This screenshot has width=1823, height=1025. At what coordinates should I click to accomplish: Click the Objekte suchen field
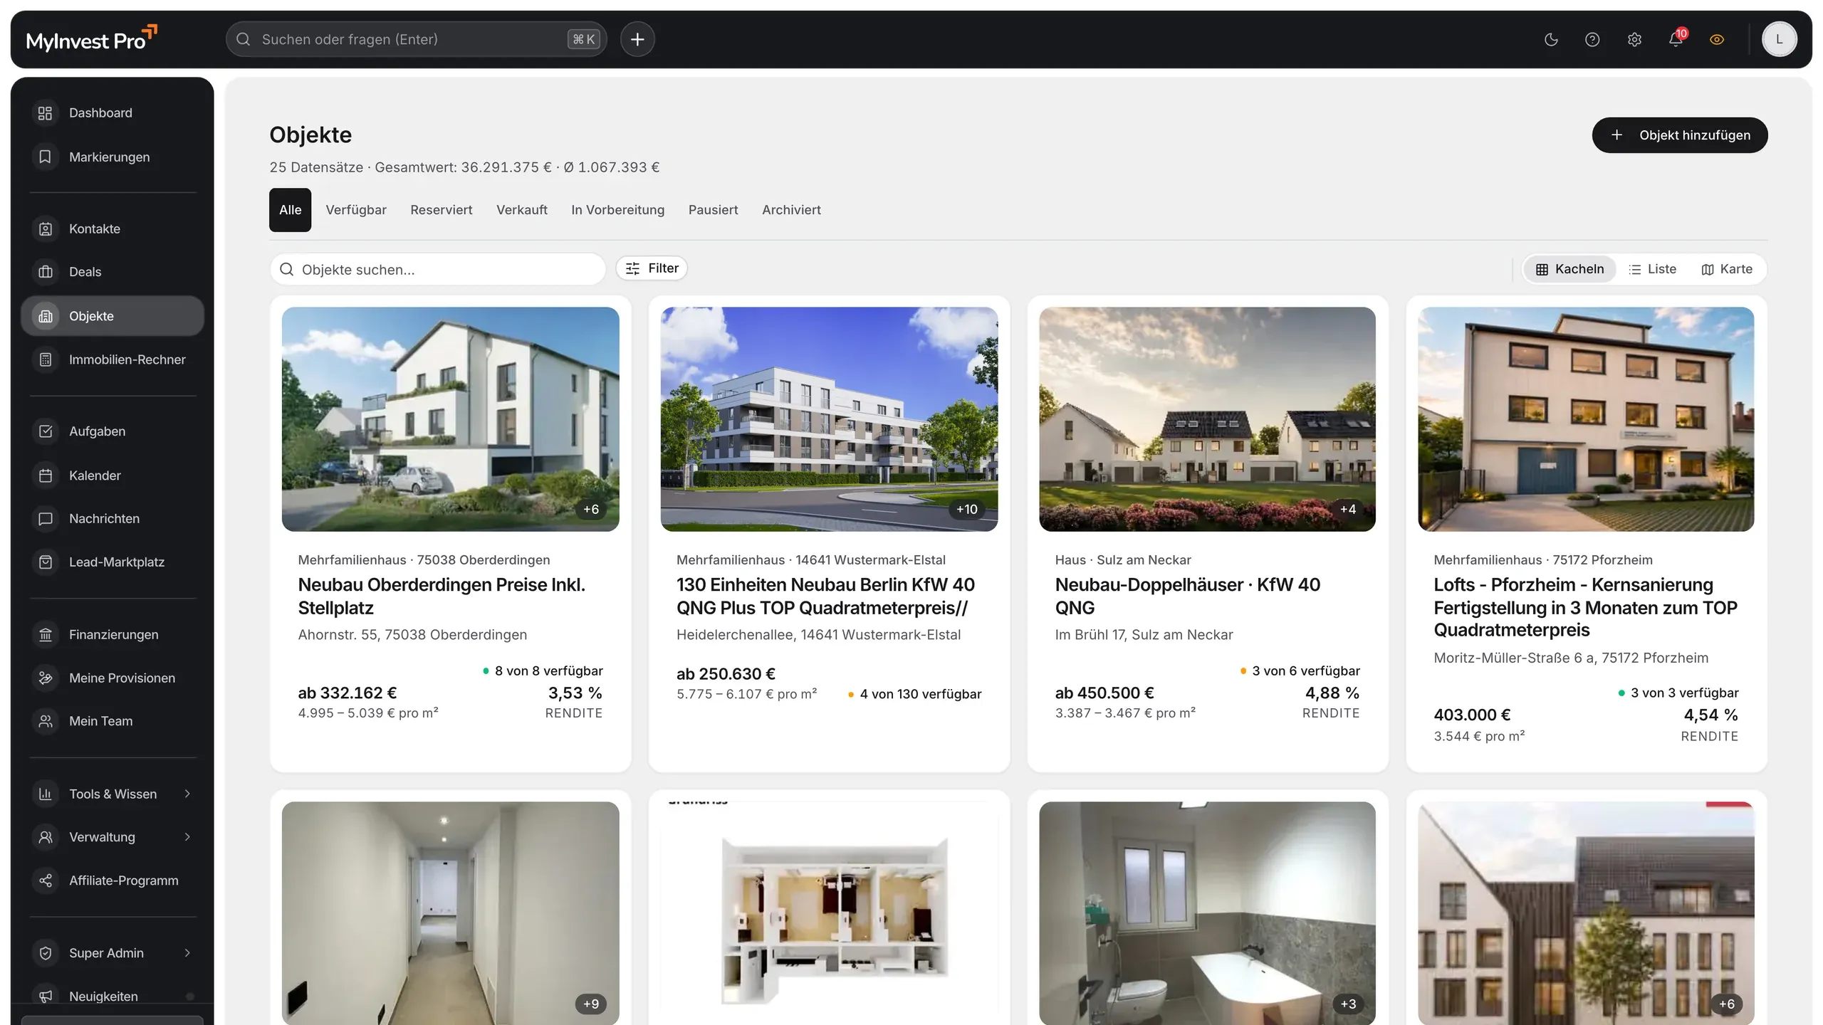tap(438, 270)
